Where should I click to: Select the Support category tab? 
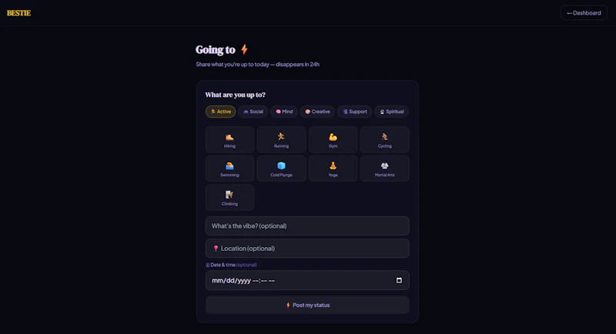point(355,112)
